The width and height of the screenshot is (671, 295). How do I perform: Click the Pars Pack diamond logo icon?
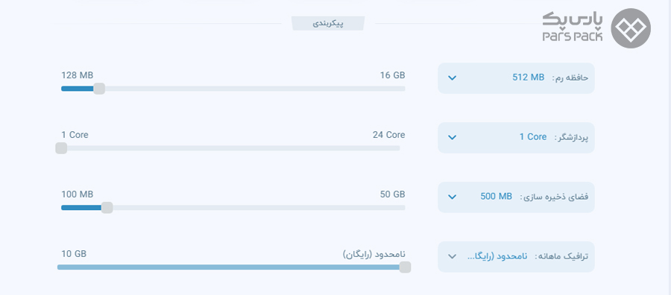point(631,28)
